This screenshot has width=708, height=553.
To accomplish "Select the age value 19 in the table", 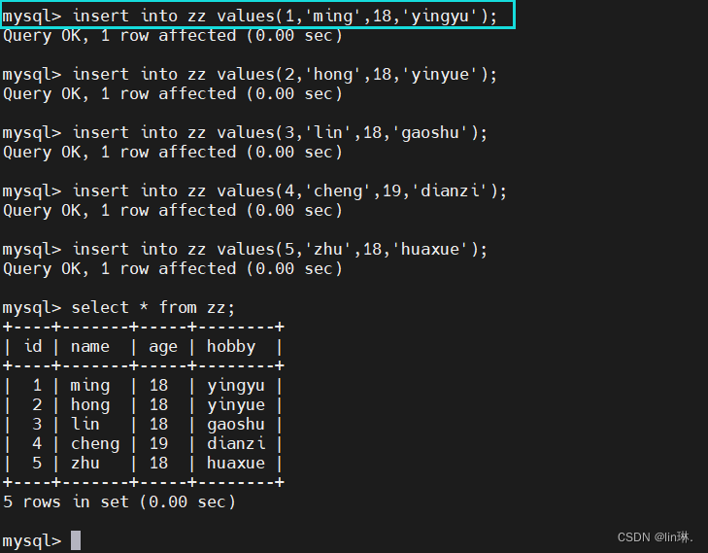I will point(158,443).
